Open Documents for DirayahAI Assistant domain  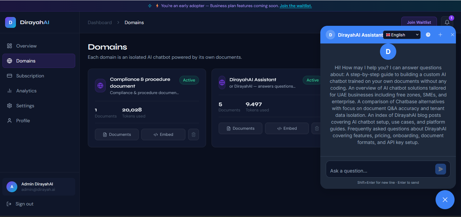pos(240,128)
